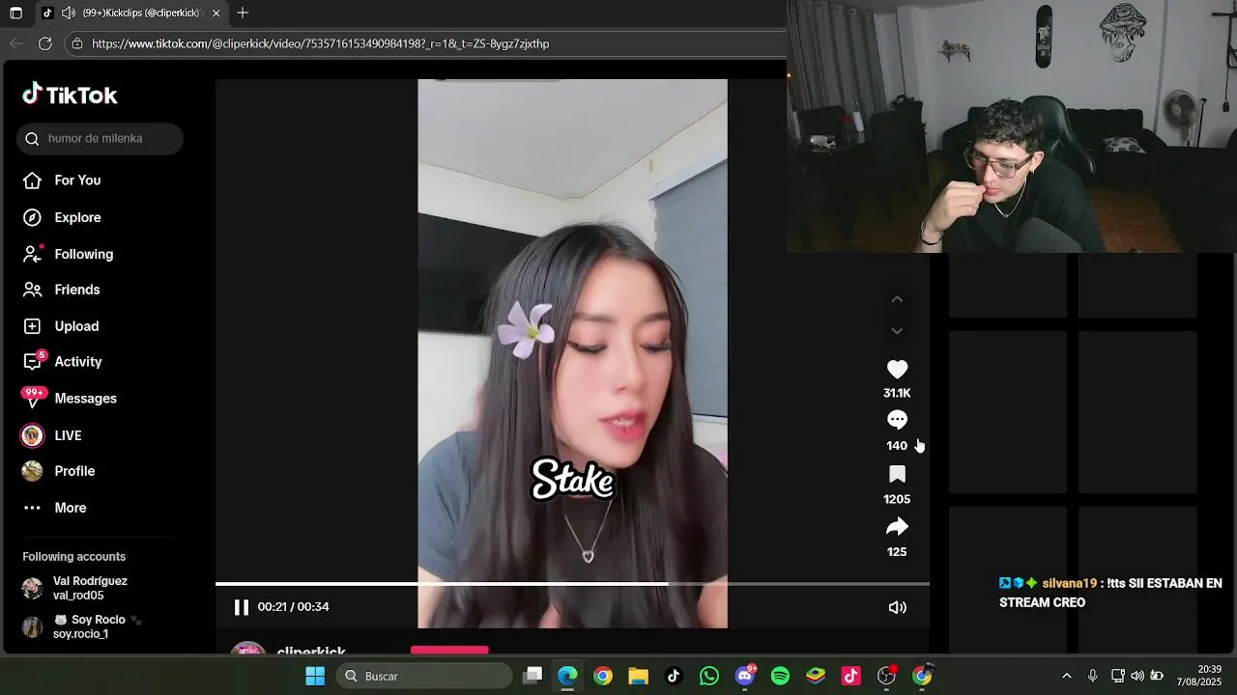This screenshot has width=1237, height=695.
Task: Open Microsoft Edge on taskbar
Action: [567, 676]
